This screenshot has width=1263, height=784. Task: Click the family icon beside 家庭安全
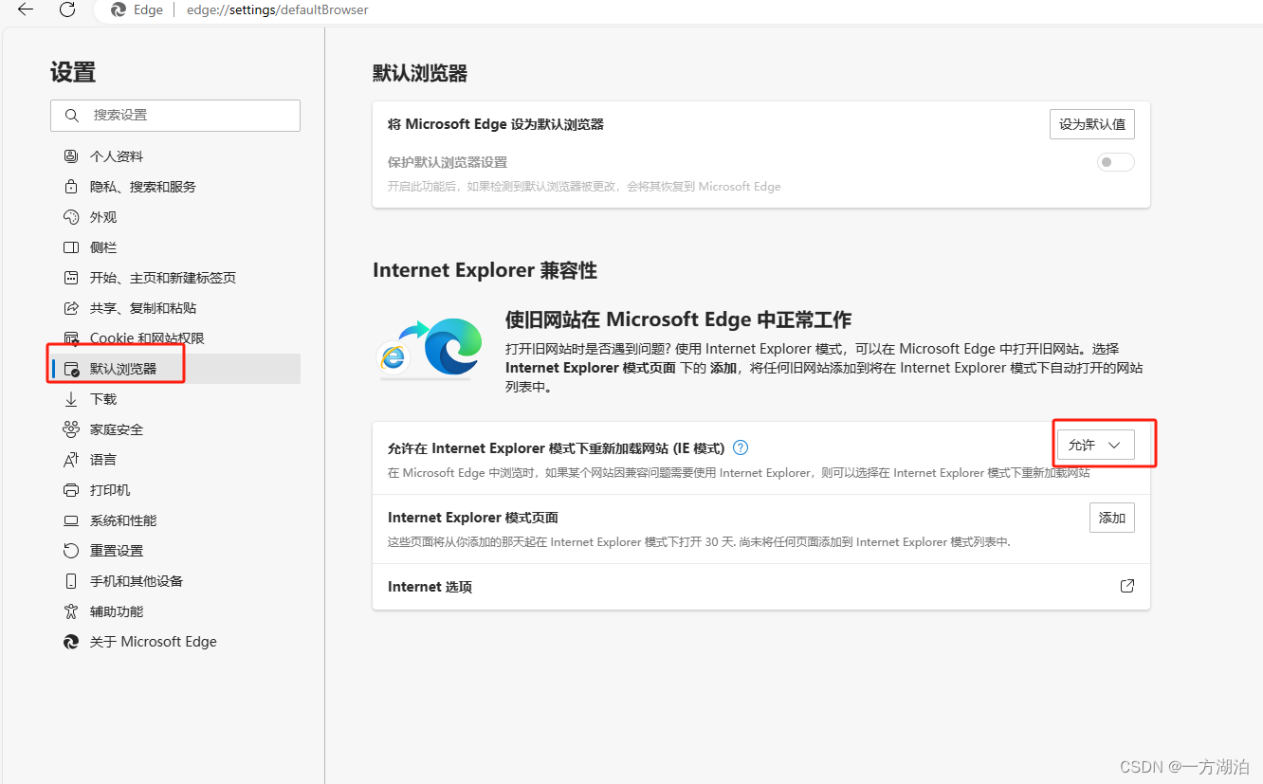[71, 429]
